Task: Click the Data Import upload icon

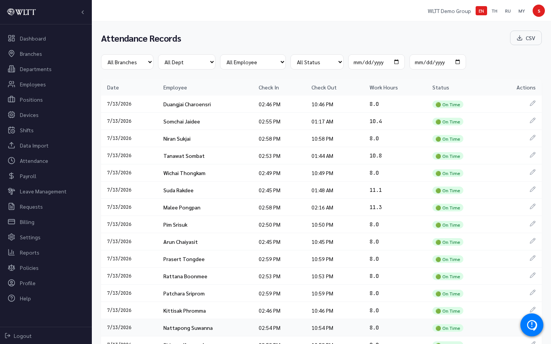Action: 11,145
